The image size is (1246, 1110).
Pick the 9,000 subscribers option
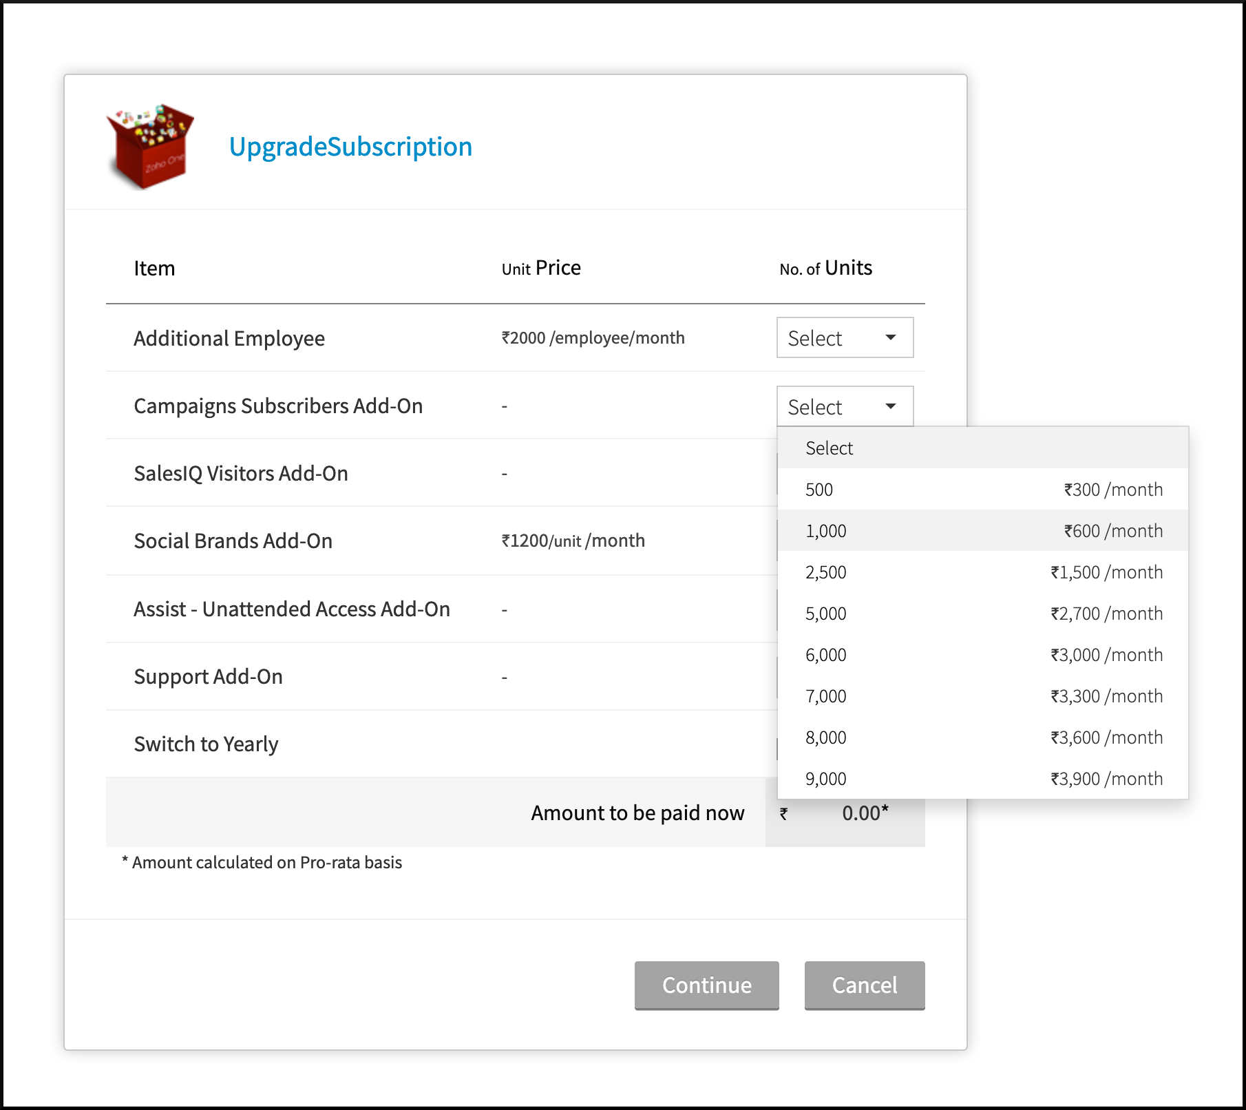[982, 778]
